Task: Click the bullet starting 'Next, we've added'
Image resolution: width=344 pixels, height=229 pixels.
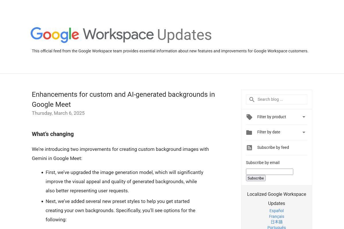Action: click(x=120, y=210)
